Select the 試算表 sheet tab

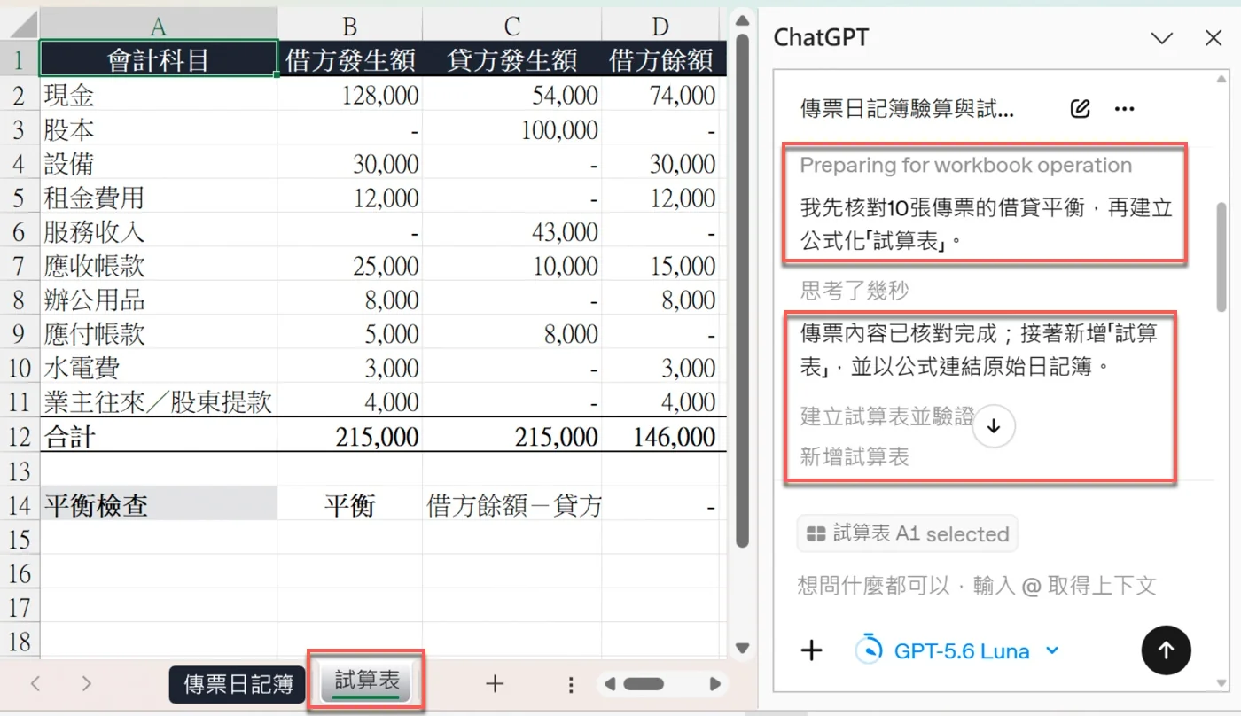pyautogui.click(x=367, y=681)
